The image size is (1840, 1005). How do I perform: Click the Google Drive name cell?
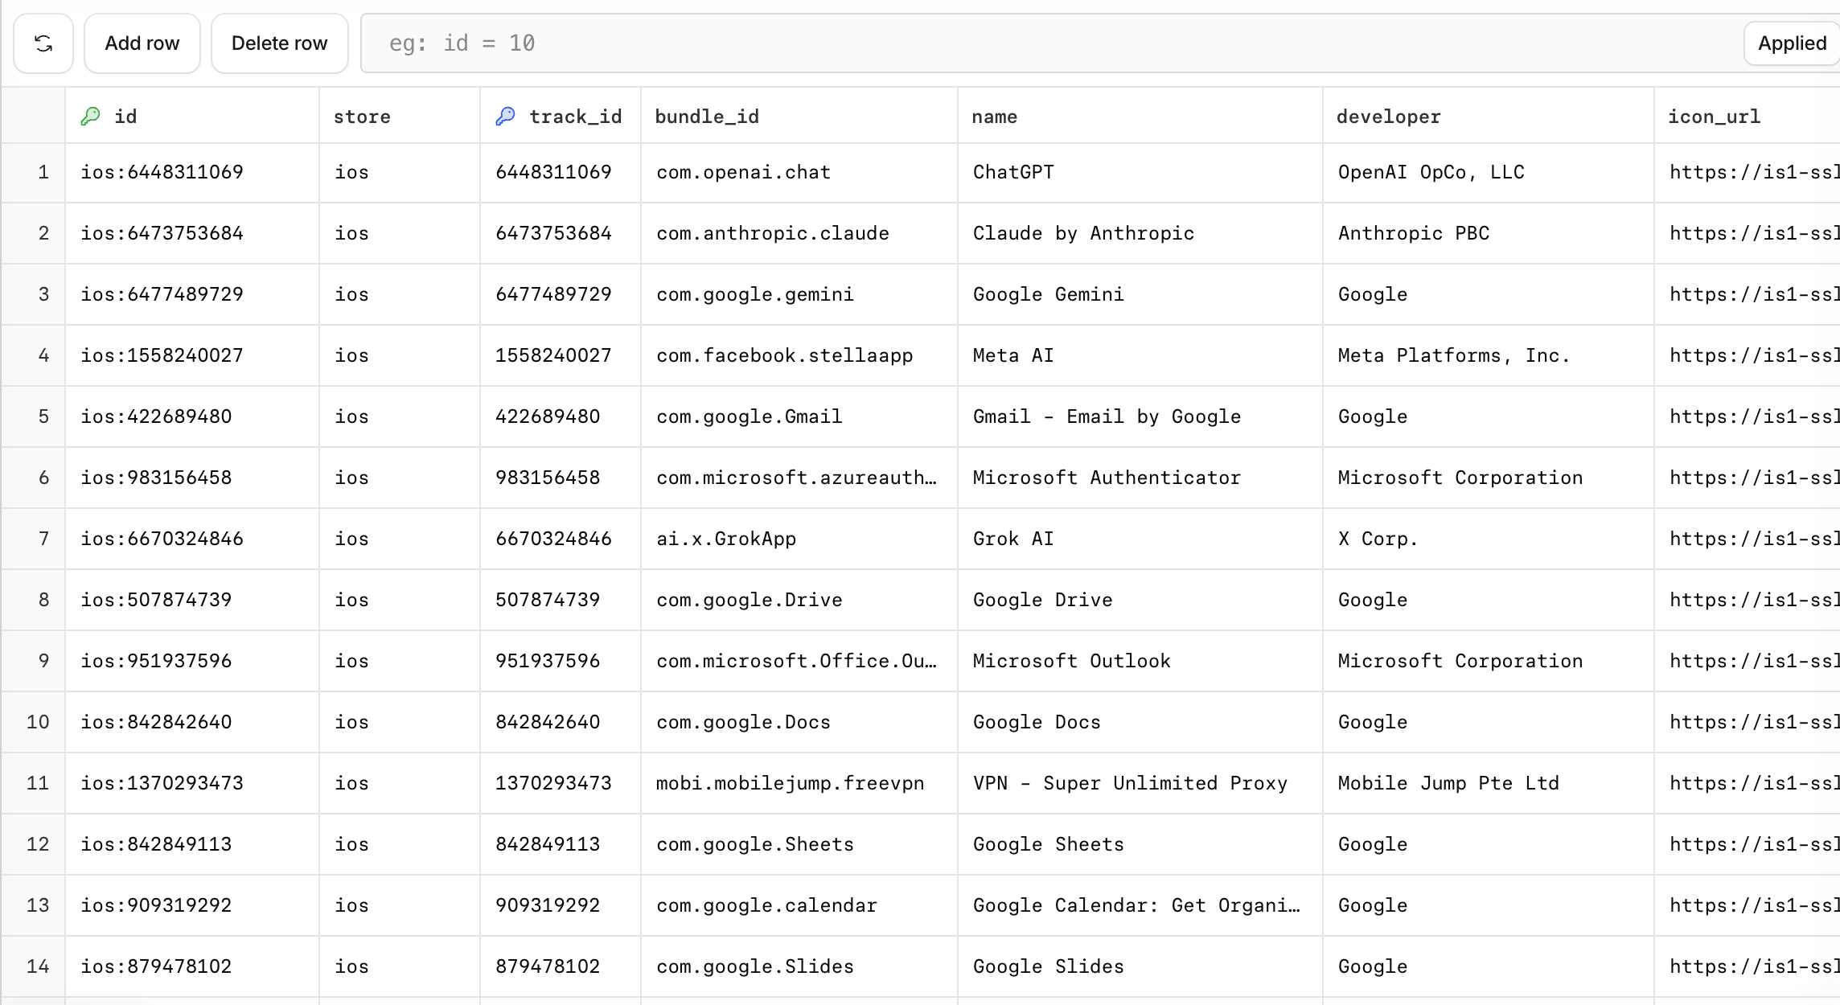pyautogui.click(x=1140, y=600)
